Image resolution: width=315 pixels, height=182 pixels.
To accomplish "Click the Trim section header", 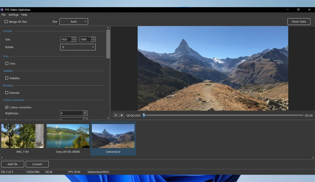I will tap(6, 56).
